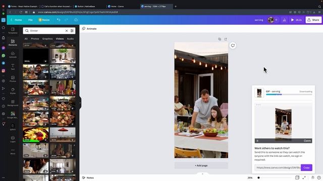Copy the share link with Copy button

pos(306,167)
